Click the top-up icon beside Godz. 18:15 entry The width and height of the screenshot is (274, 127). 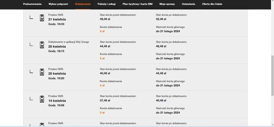[x=42, y=45]
